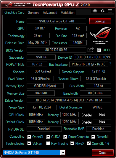Click the Republic of Gamers logo
The width and height of the screenshot is (116, 158).
tap(100, 35)
